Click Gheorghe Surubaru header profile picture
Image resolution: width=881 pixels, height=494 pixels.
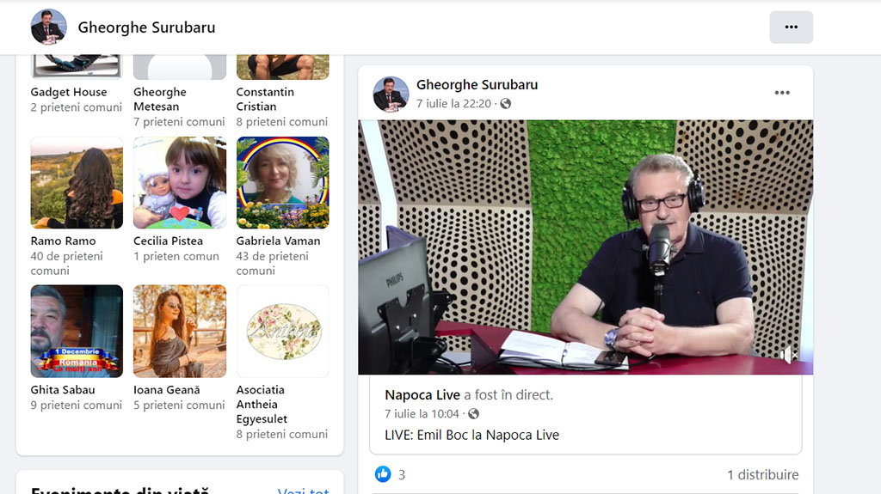[48, 27]
